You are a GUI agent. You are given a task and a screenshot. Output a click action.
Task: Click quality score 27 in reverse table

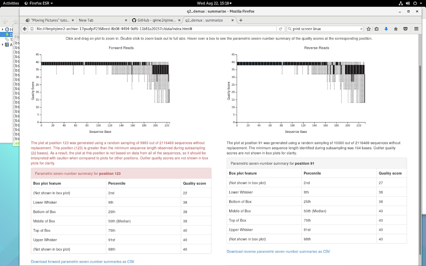pyautogui.click(x=381, y=183)
